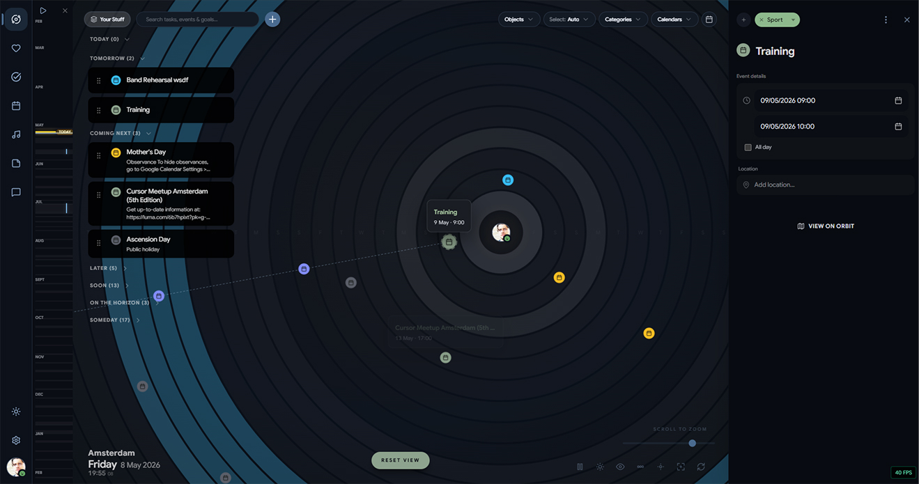Viewport: 919px width, 484px height.
Task: Click the Training event node on orbit
Action: click(449, 242)
